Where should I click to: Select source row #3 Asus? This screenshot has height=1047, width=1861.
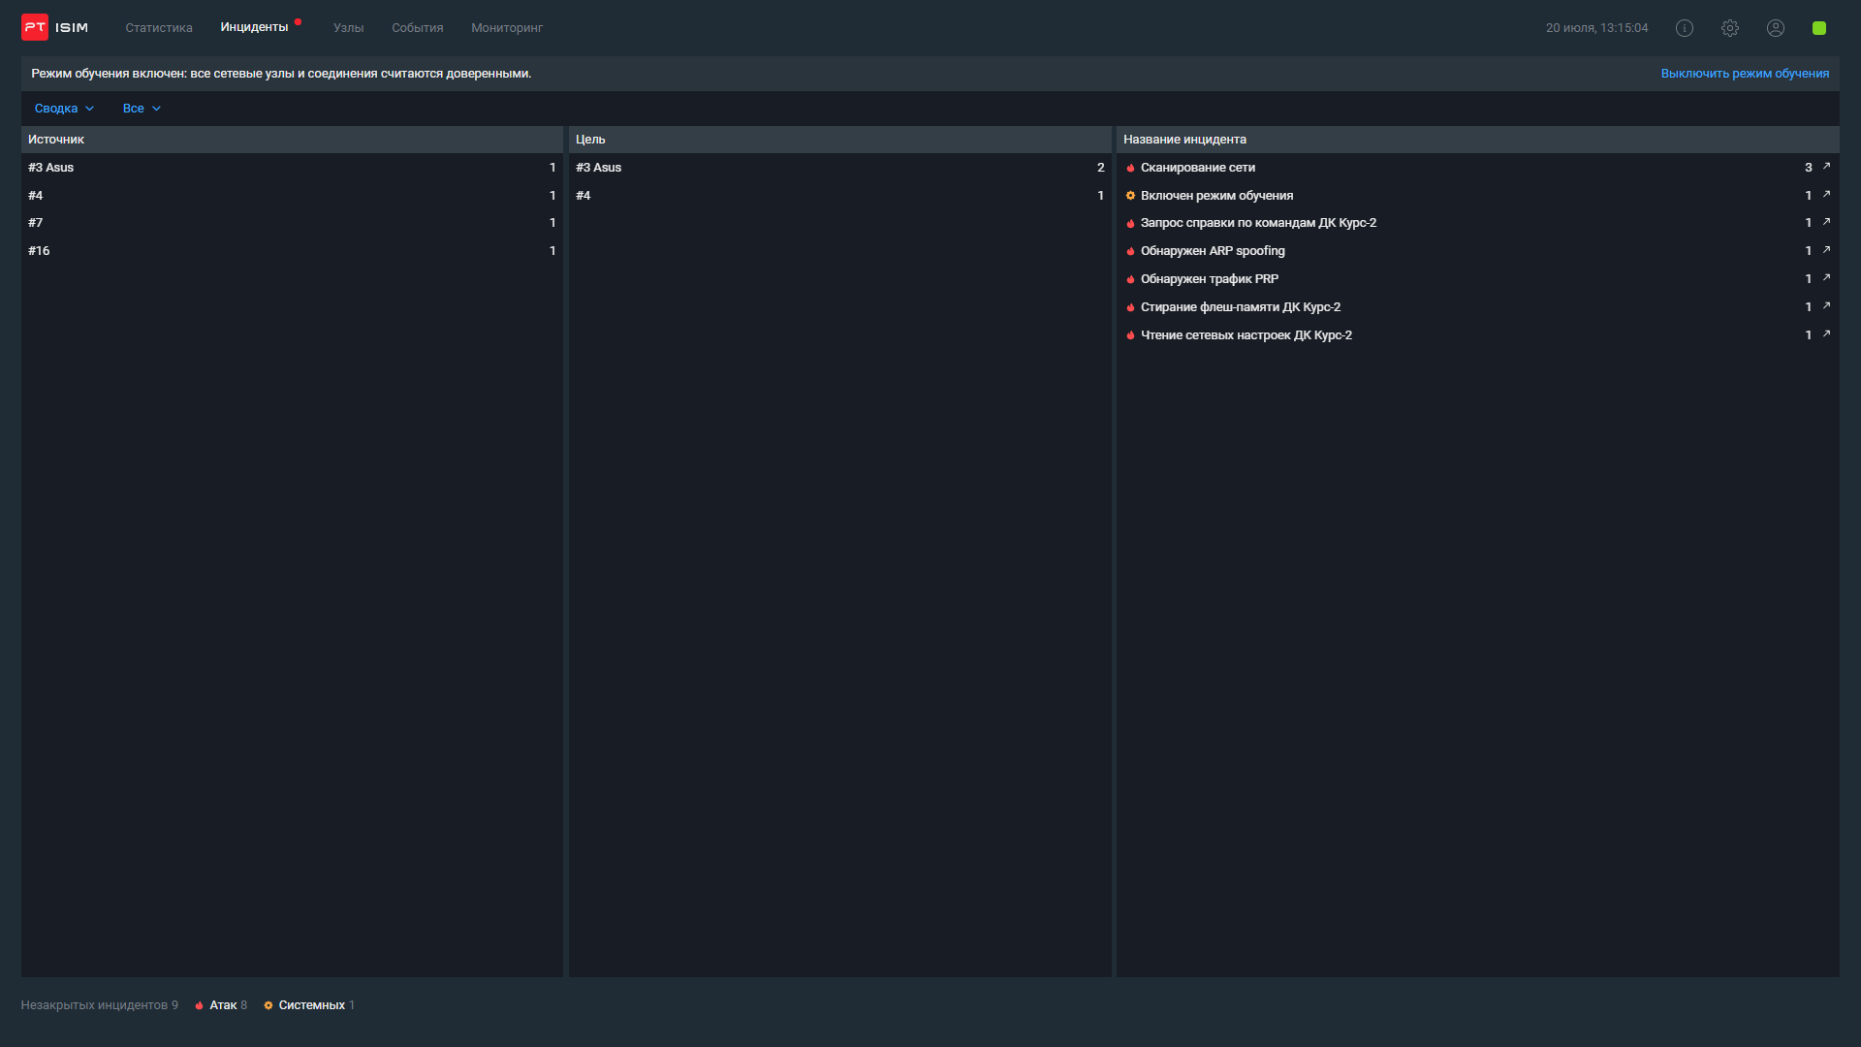pos(51,168)
